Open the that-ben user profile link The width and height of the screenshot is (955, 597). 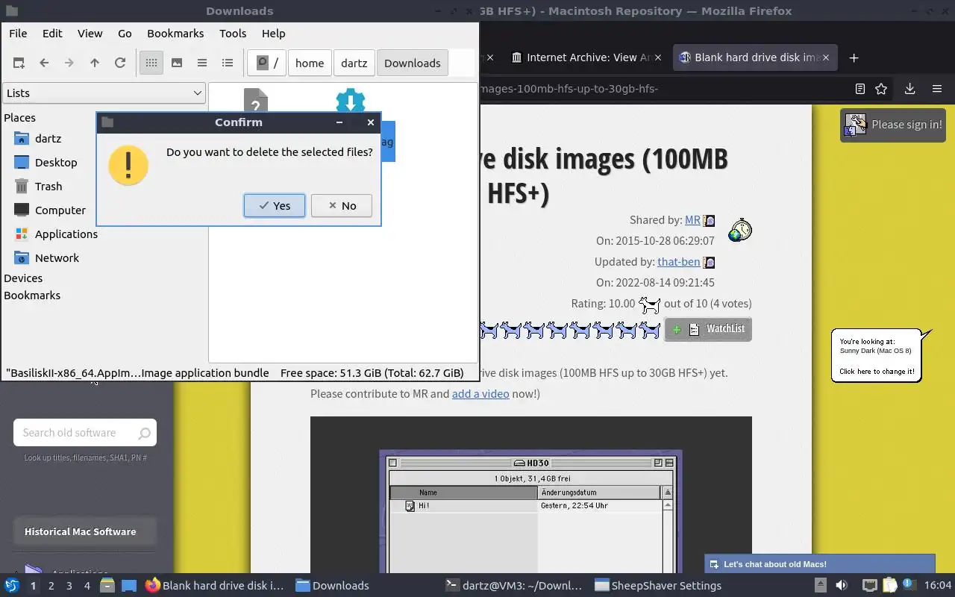tap(678, 262)
